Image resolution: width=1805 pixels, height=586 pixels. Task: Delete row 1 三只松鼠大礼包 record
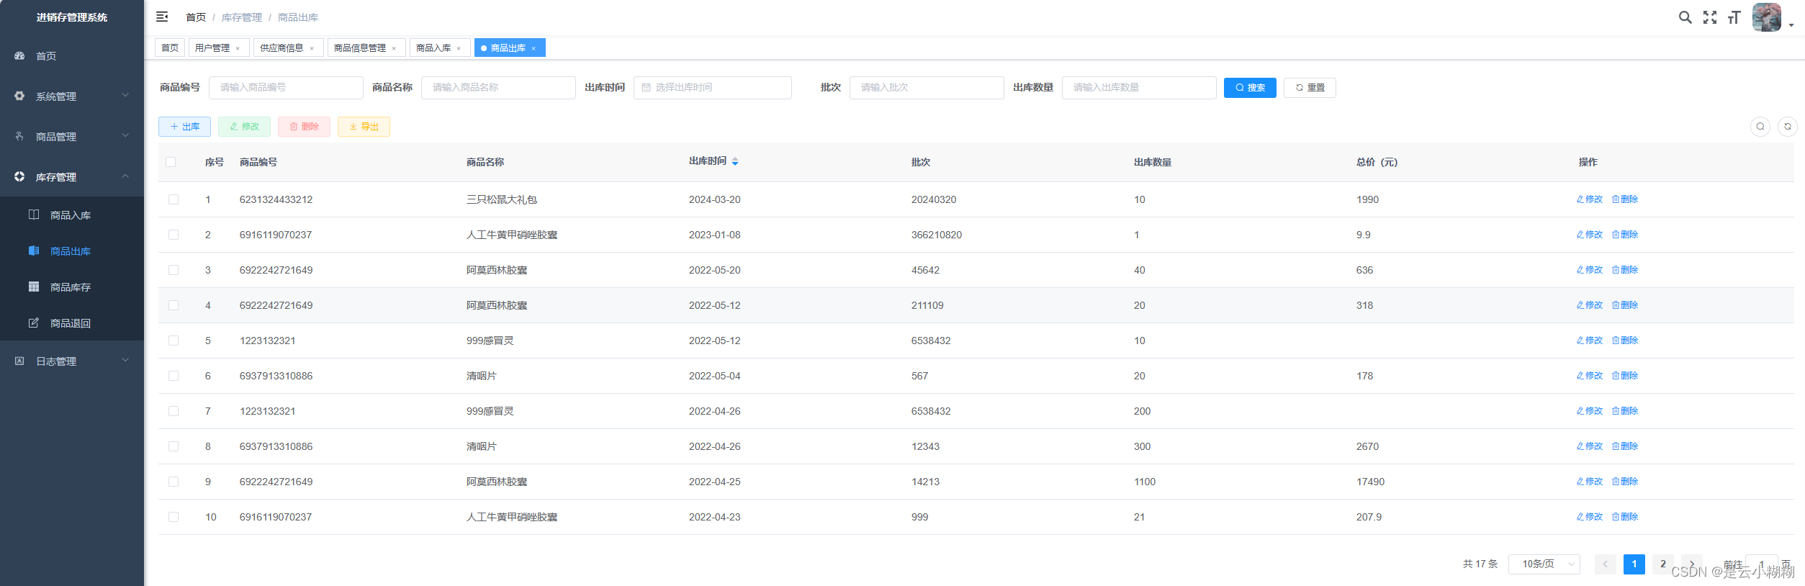(x=1625, y=199)
